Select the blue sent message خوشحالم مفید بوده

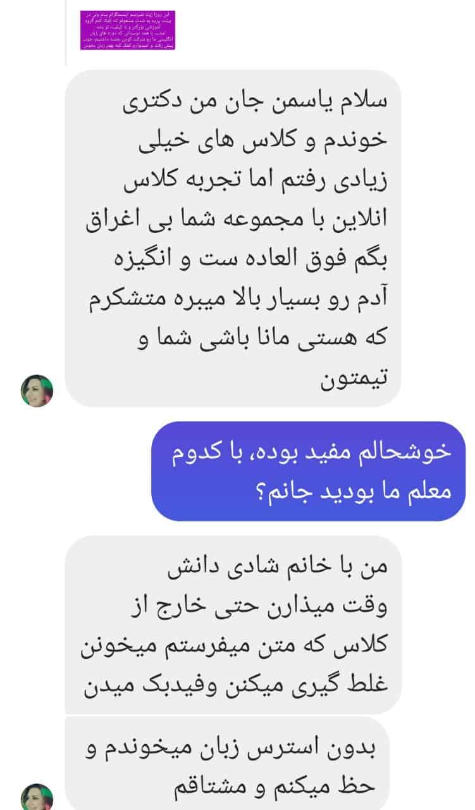[x=309, y=471]
